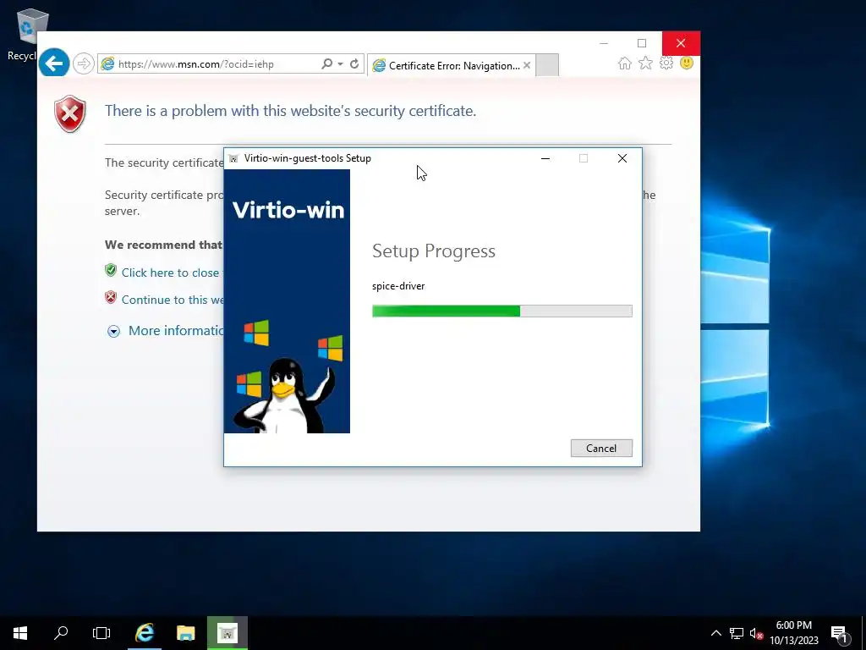Click the msn.com address bar field
866x650 pixels.
[x=210, y=64]
